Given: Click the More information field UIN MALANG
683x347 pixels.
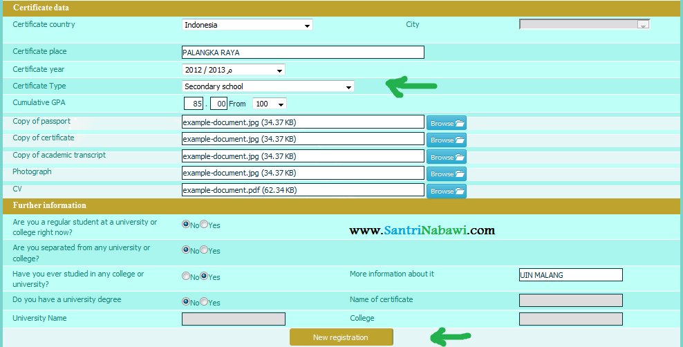Looking at the screenshot, I should tap(570, 274).
